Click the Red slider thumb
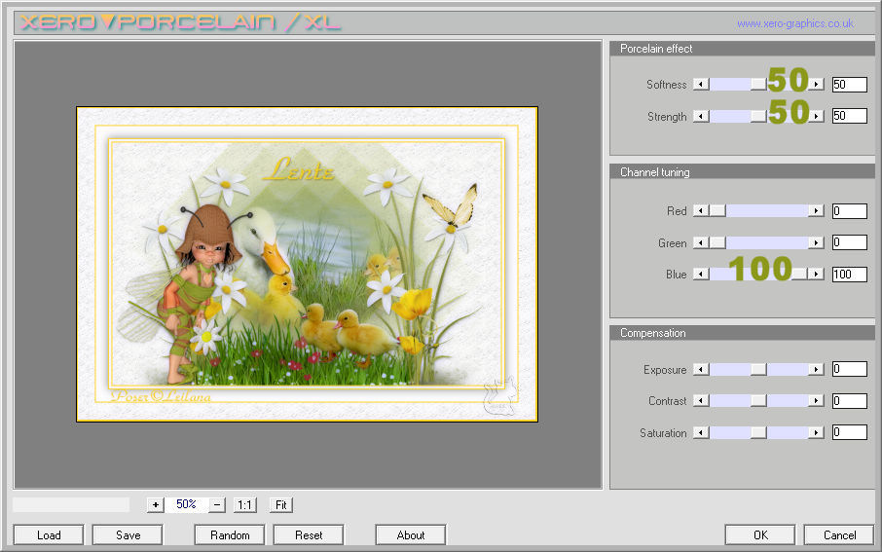The image size is (882, 552). click(717, 211)
